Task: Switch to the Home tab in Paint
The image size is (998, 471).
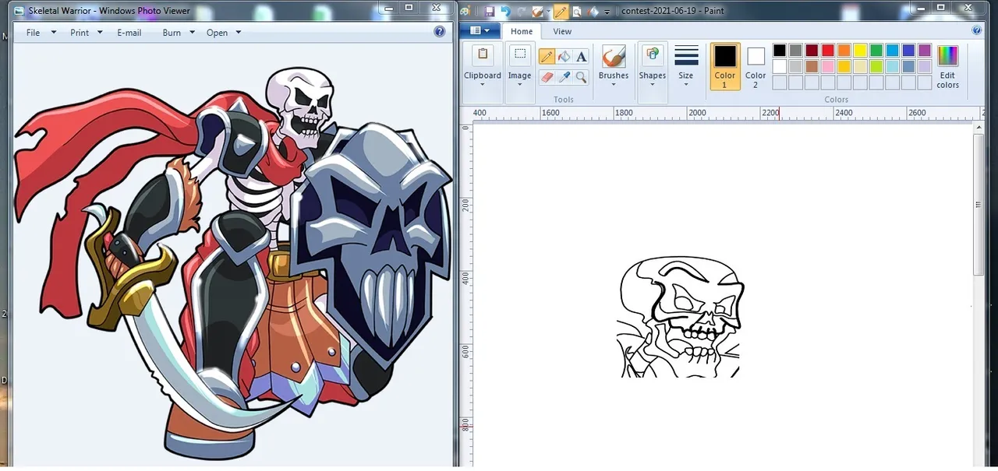Action: tap(522, 31)
